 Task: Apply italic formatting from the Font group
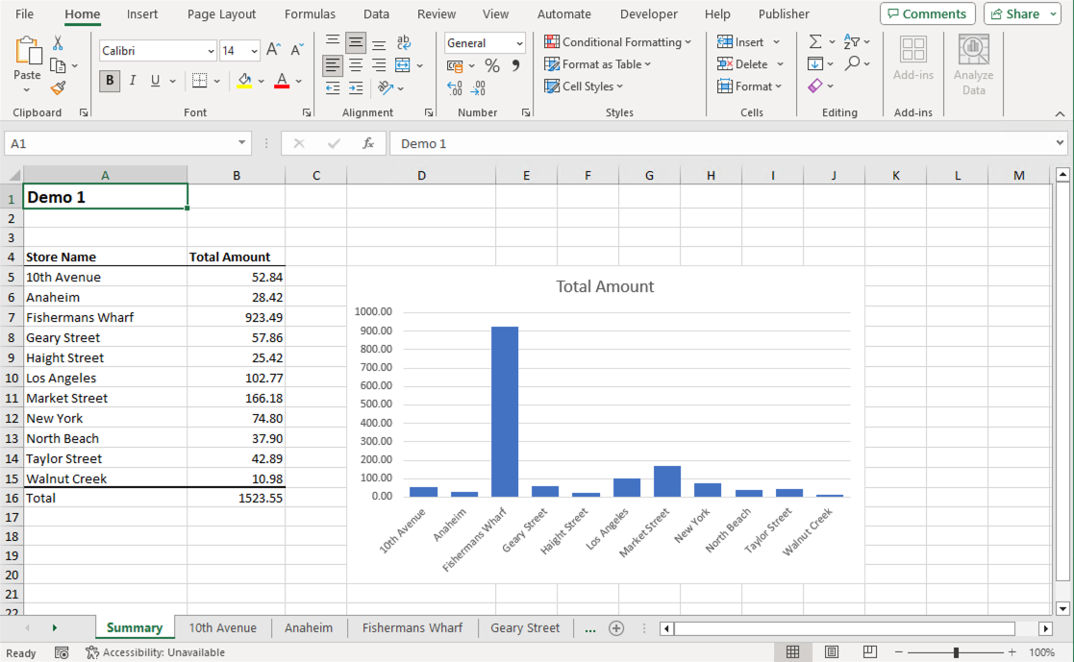131,81
